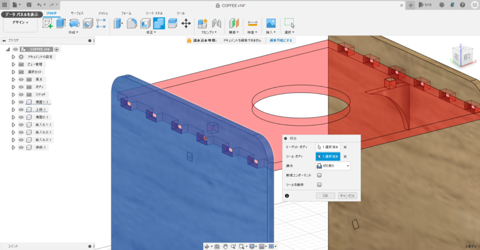The height and width of the screenshot is (250, 480).
Task: Open the Insert image icon
Action: (x=270, y=23)
